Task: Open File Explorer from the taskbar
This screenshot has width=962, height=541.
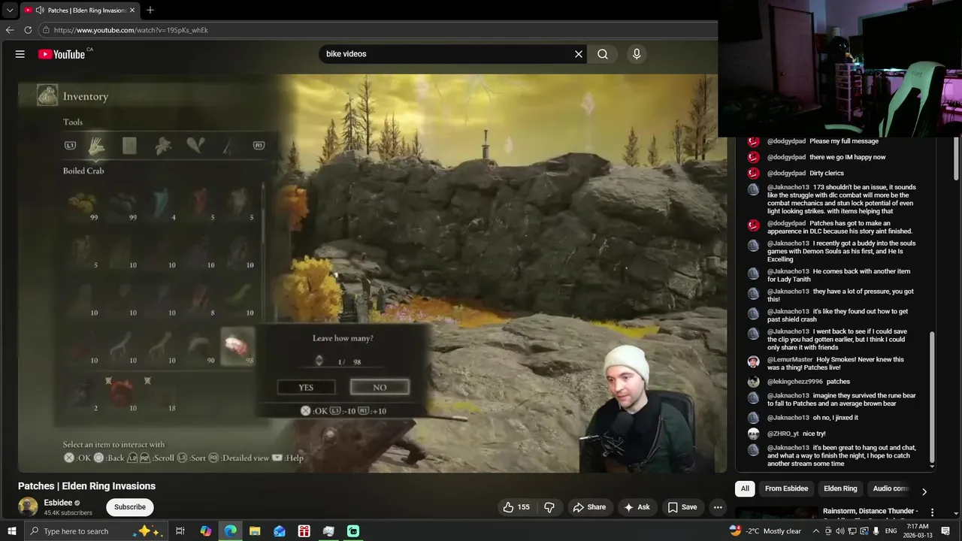Action: point(255,531)
